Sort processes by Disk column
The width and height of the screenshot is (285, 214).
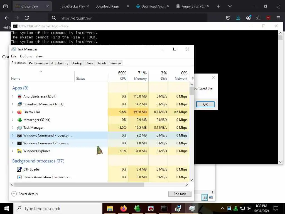coord(159,76)
